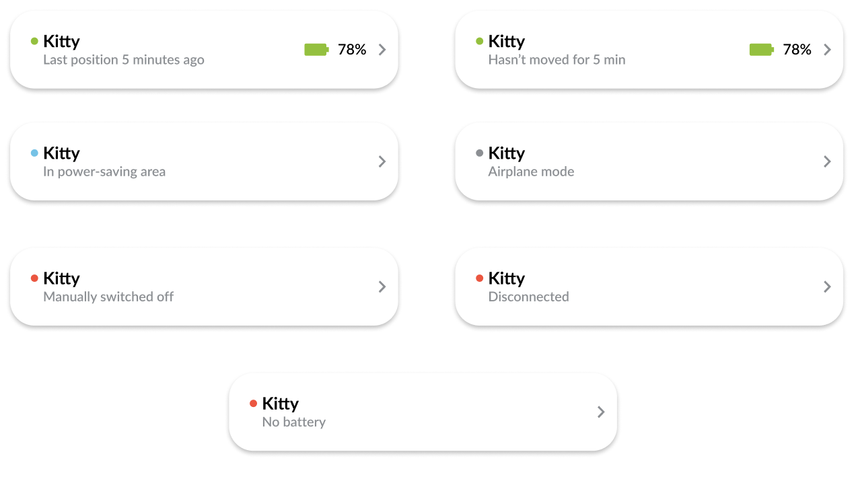
Task: Expand the Last position 5 minutes ago chevron
Action: click(382, 49)
